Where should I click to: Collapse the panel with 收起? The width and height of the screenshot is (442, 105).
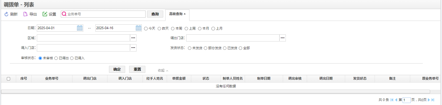tap(163, 70)
